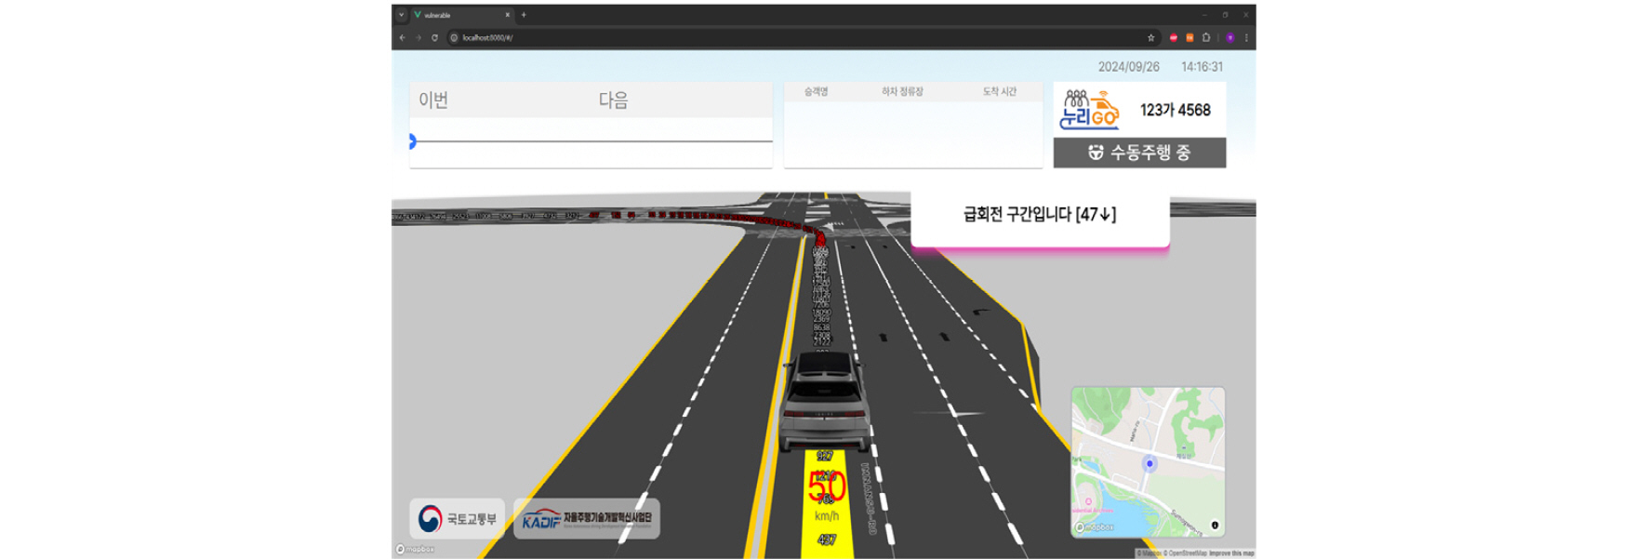1648x559 pixels.
Task: Open the orange browser extension icon
Action: coord(1189,38)
